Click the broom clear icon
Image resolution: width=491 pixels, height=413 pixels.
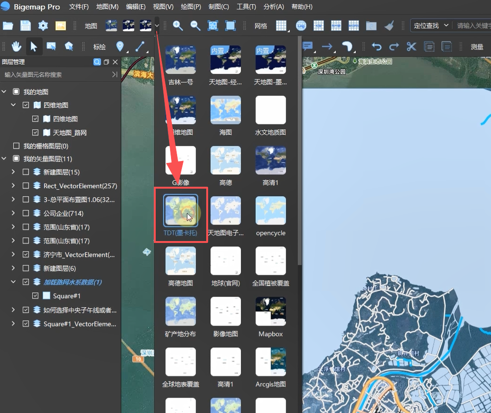coord(389,26)
